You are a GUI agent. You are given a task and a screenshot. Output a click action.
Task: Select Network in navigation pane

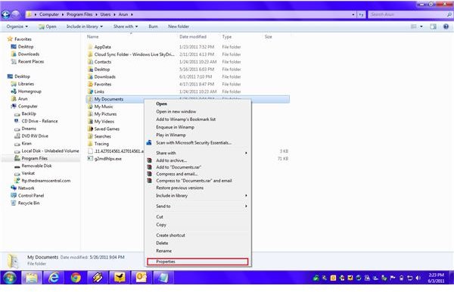click(26, 188)
